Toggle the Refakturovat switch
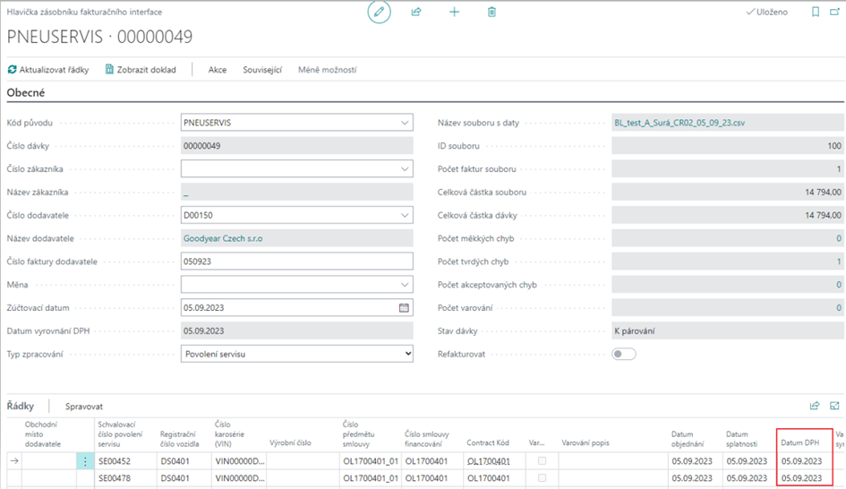The width and height of the screenshot is (846, 489). click(624, 354)
